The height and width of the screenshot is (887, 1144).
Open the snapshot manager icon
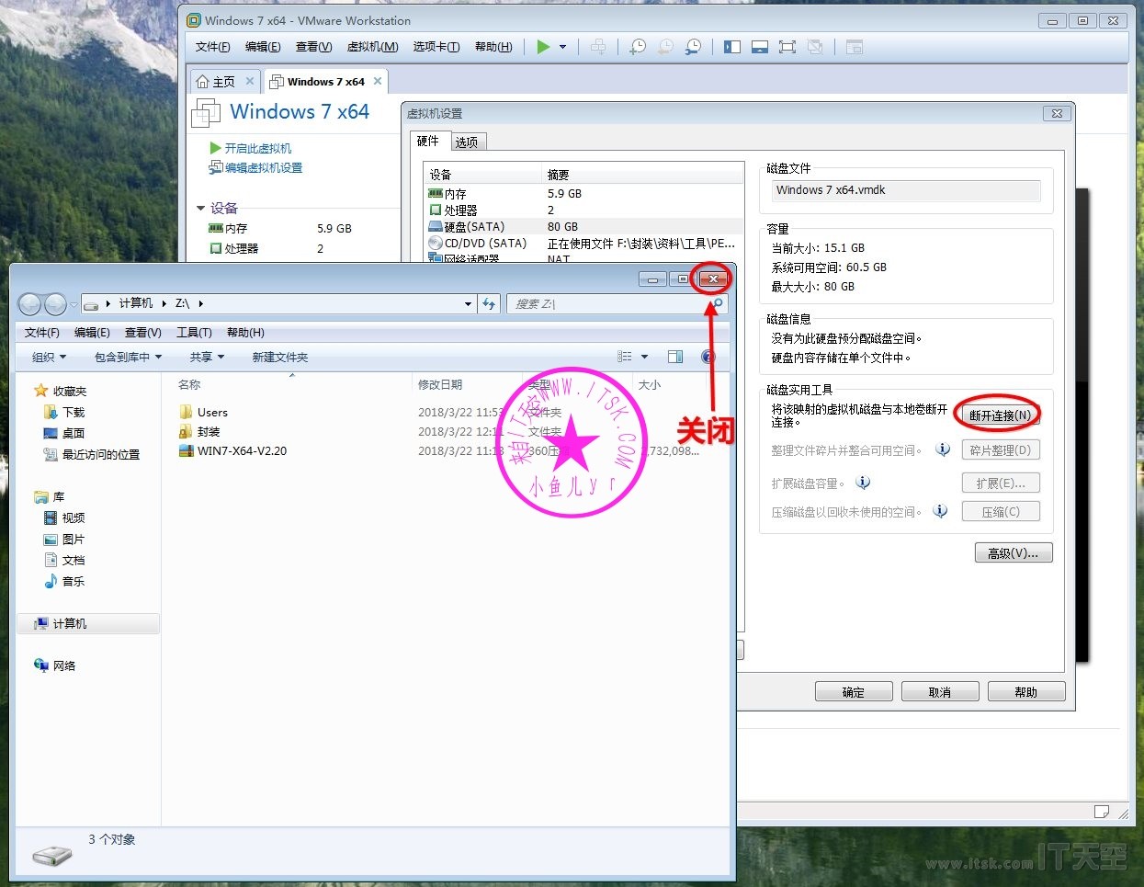pyautogui.click(x=694, y=47)
